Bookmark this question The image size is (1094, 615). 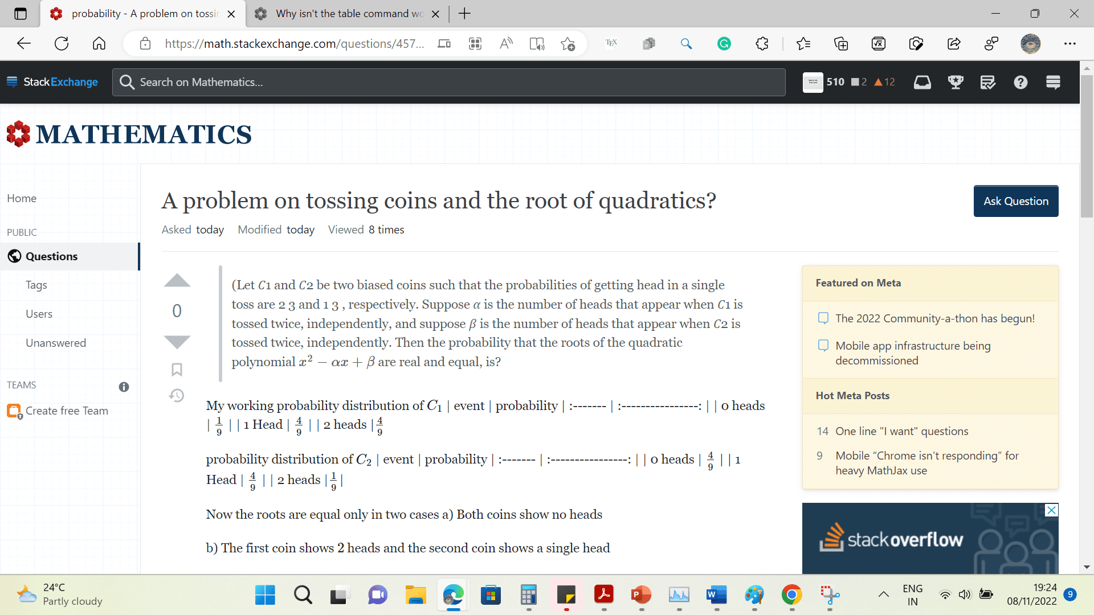[x=177, y=370]
